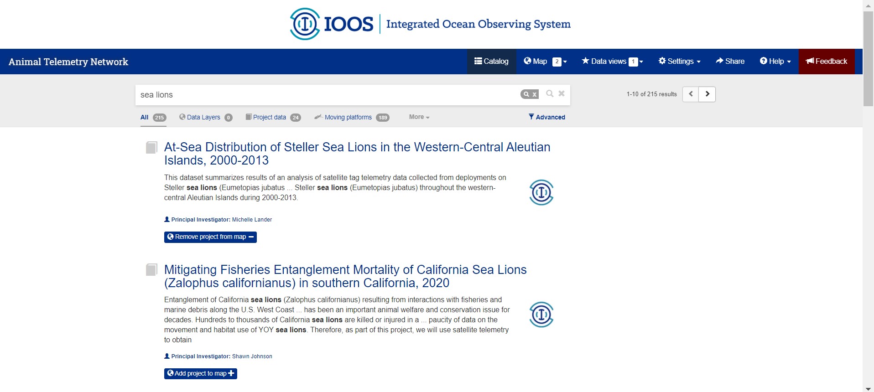Click the IOOS logo in the header
Image resolution: width=874 pixels, height=392 pixels.
click(332, 24)
